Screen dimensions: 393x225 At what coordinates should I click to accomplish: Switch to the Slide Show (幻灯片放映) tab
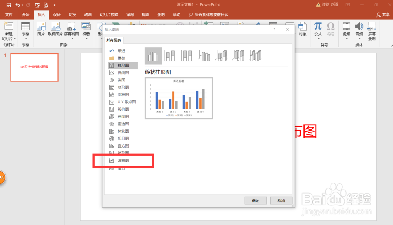(109, 15)
